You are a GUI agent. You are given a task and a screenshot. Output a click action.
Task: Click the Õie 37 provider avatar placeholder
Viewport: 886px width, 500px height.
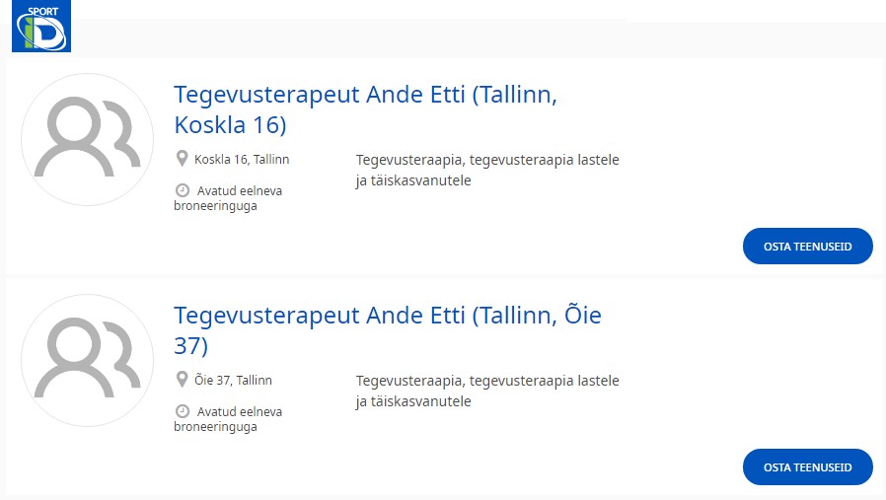(x=87, y=360)
